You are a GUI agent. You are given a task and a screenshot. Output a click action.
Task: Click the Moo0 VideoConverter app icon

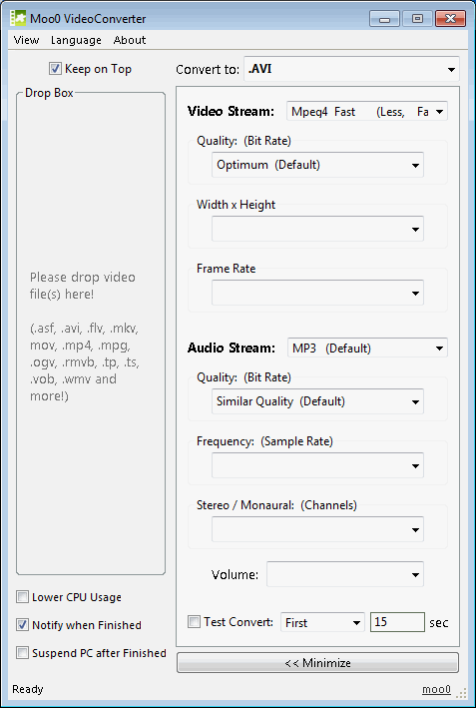18,18
